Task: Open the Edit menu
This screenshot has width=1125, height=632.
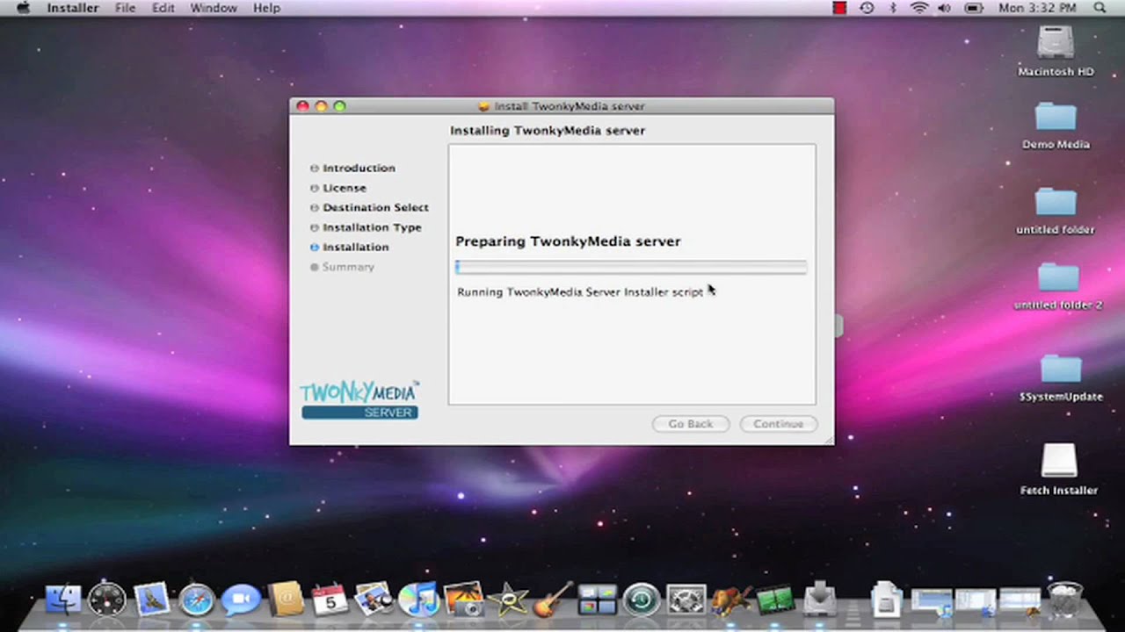Action: pyautogui.click(x=163, y=8)
